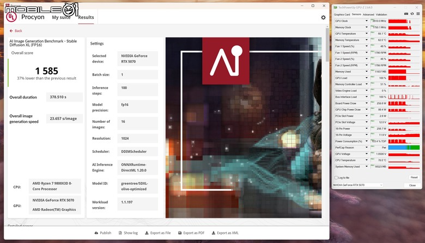The width and height of the screenshot is (425, 243).
Task: Open the GPU Clock sensor dropdown
Action: 367,21
